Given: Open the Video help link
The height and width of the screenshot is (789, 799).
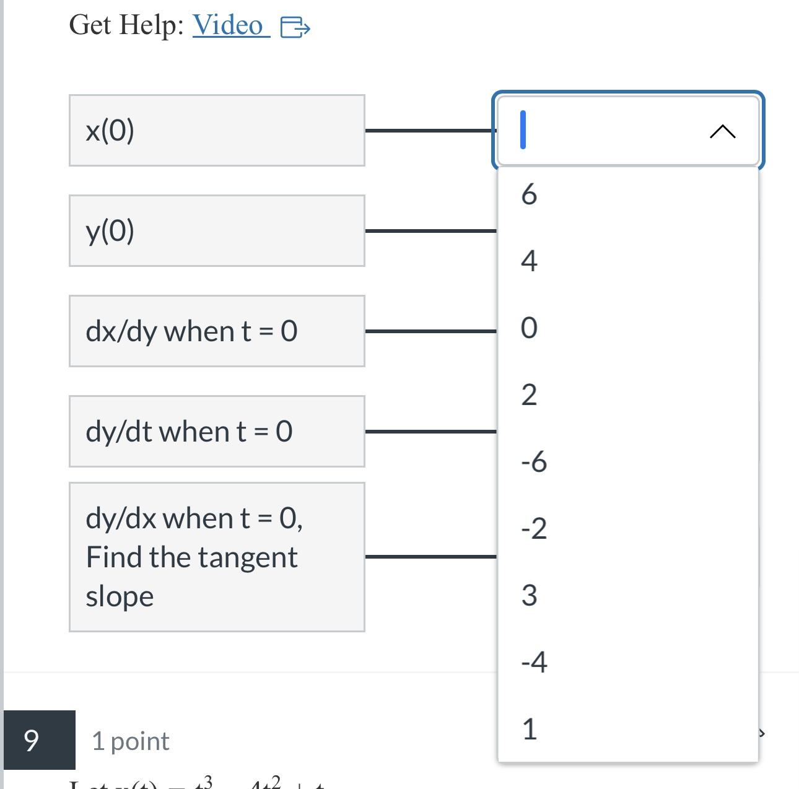Looking at the screenshot, I should [x=228, y=25].
